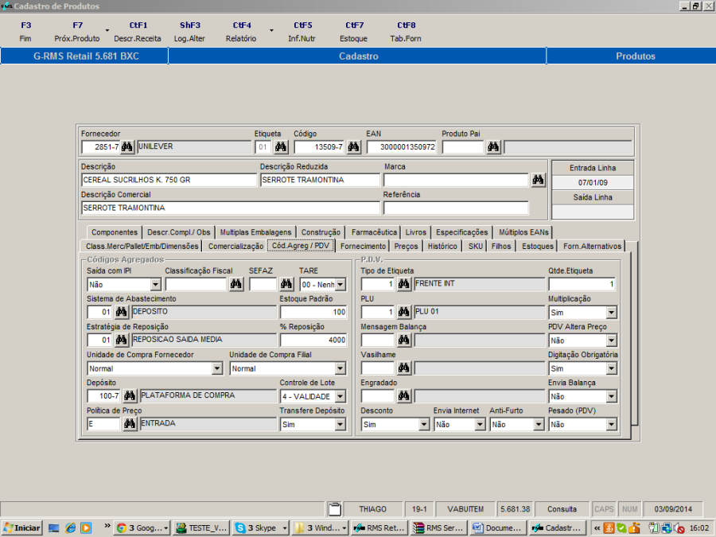Open the Marca lookup binoculars icon

[538, 181]
